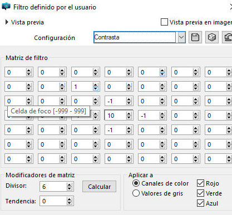
Task: Increase the center cell value of 10
Action: 129,114
